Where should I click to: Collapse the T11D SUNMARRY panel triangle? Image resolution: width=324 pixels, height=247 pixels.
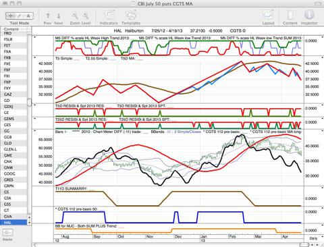[x=322, y=188]
